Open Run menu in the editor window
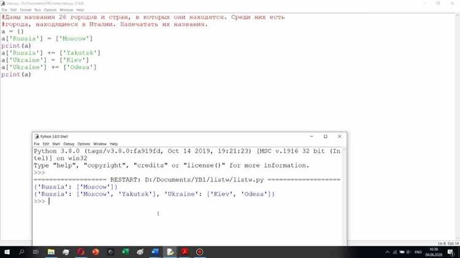The width and height of the screenshot is (460, 258). (37, 10)
